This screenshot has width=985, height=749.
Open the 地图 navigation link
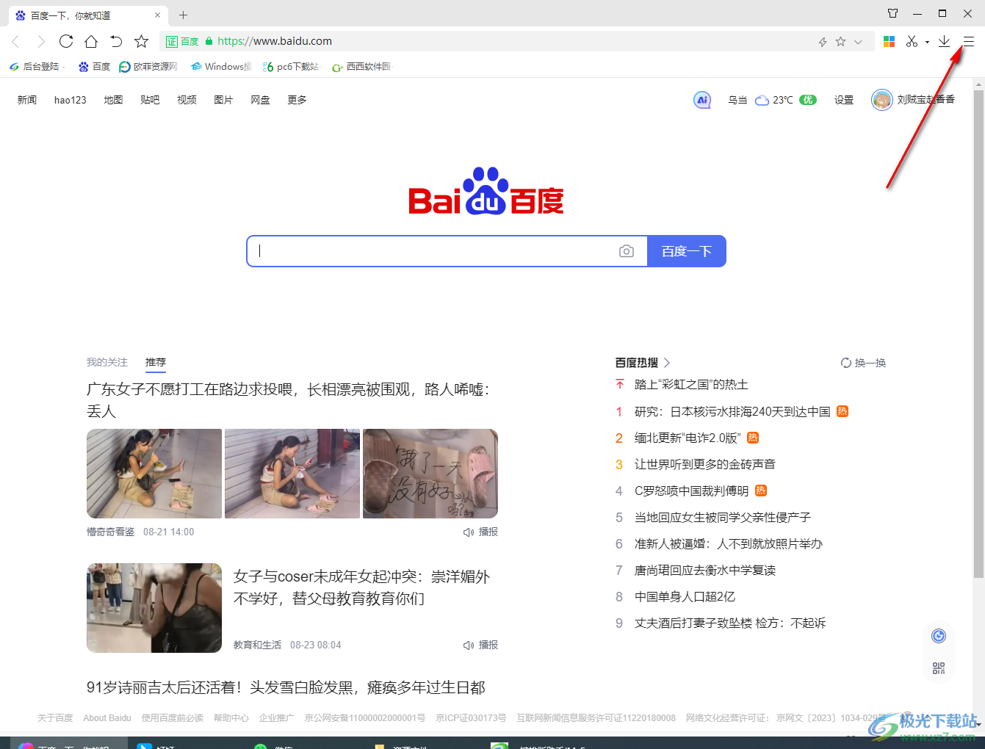pyautogui.click(x=113, y=100)
